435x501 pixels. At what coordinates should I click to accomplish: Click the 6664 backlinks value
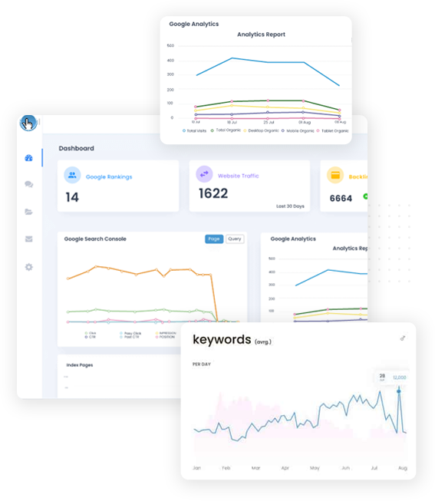tap(341, 199)
